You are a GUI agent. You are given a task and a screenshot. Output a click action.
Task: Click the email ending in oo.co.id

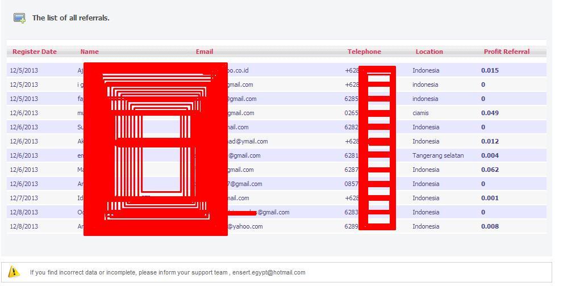pos(238,70)
